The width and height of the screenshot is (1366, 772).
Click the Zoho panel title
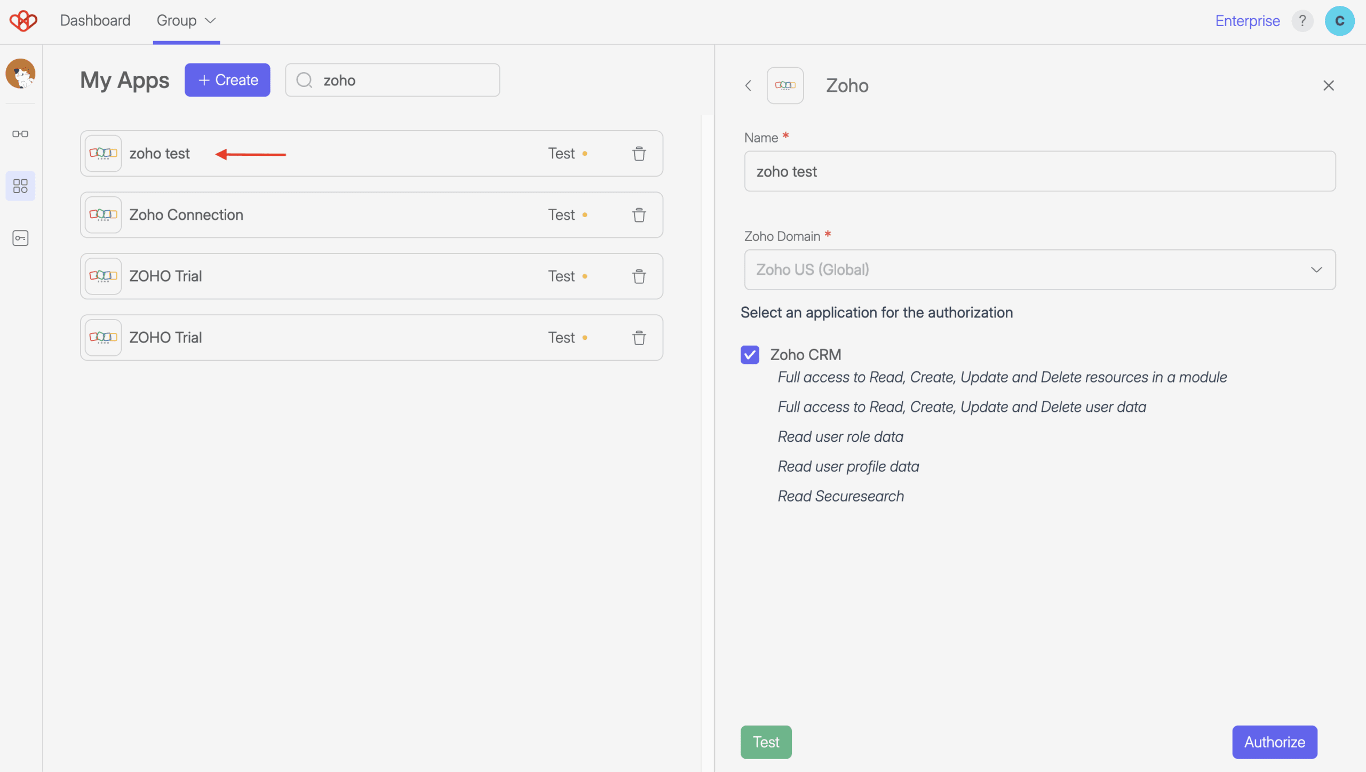pos(847,85)
